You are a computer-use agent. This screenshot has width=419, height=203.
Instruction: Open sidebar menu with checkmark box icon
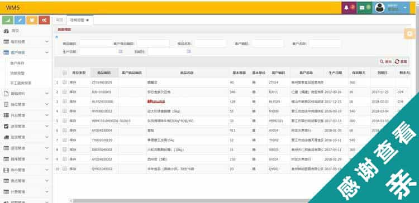pos(25,126)
